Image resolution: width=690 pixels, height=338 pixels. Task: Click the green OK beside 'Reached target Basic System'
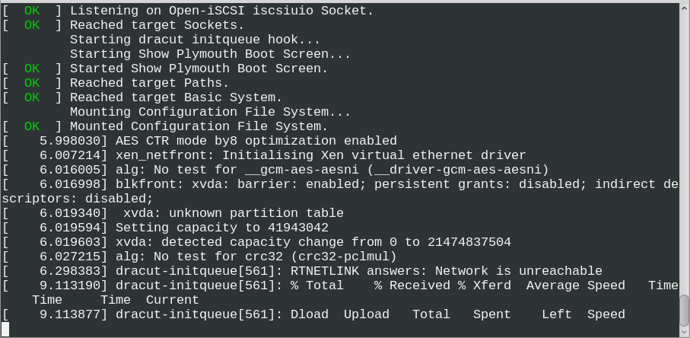point(32,97)
